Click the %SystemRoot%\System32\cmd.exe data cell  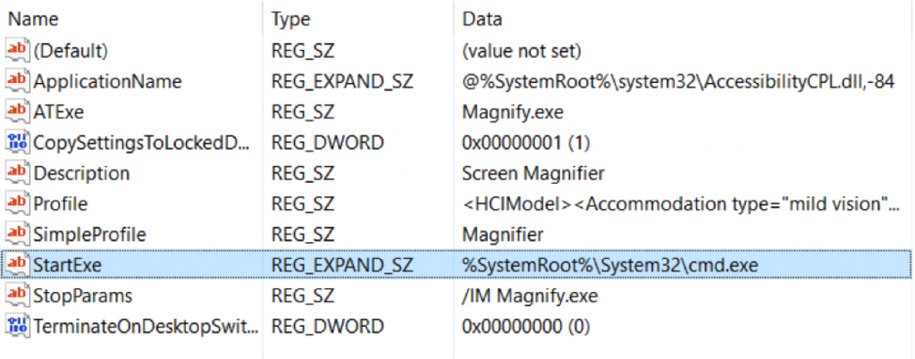click(609, 265)
